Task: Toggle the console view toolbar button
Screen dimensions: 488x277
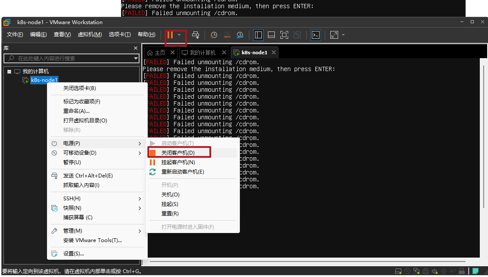Action: [316, 35]
